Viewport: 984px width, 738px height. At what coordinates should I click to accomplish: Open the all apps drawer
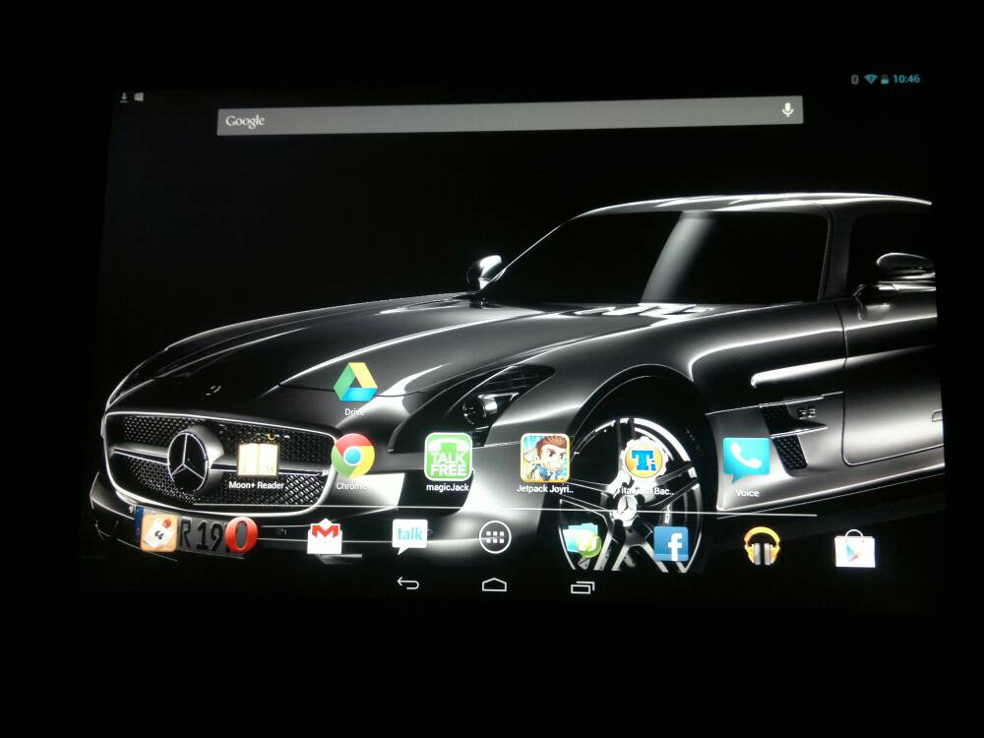[x=495, y=537]
